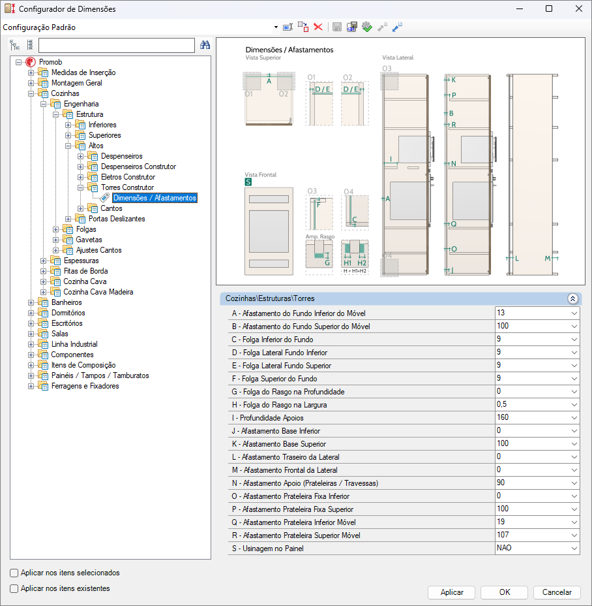Open dropdown for H - Folga do Rasgo na Largura

[574, 405]
